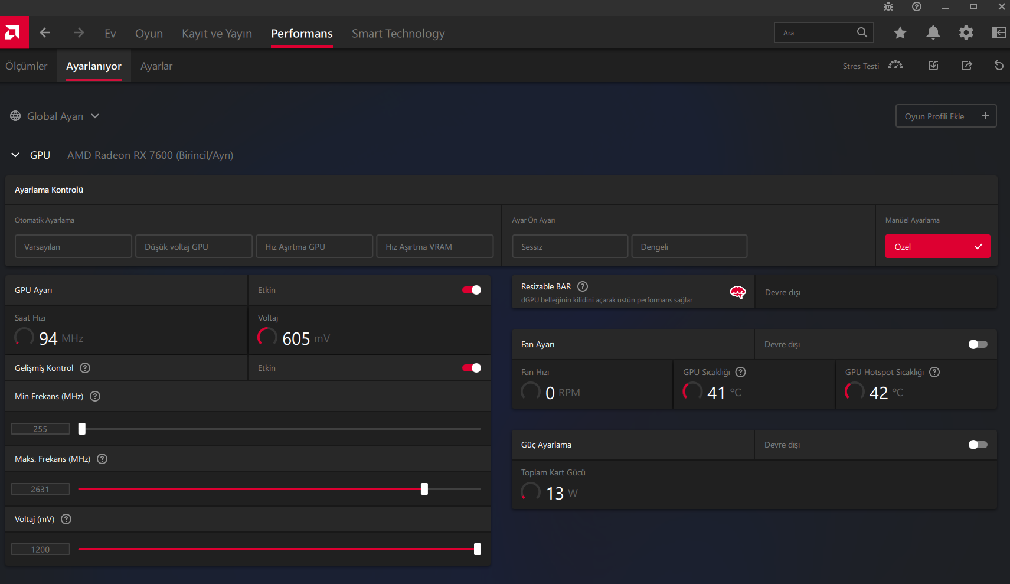Image resolution: width=1010 pixels, height=584 pixels.
Task: Collapse the GPU section chevron
Action: click(x=15, y=155)
